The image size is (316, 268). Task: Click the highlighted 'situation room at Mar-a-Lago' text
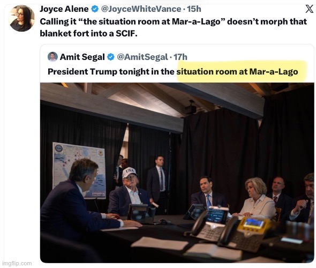click(237, 72)
